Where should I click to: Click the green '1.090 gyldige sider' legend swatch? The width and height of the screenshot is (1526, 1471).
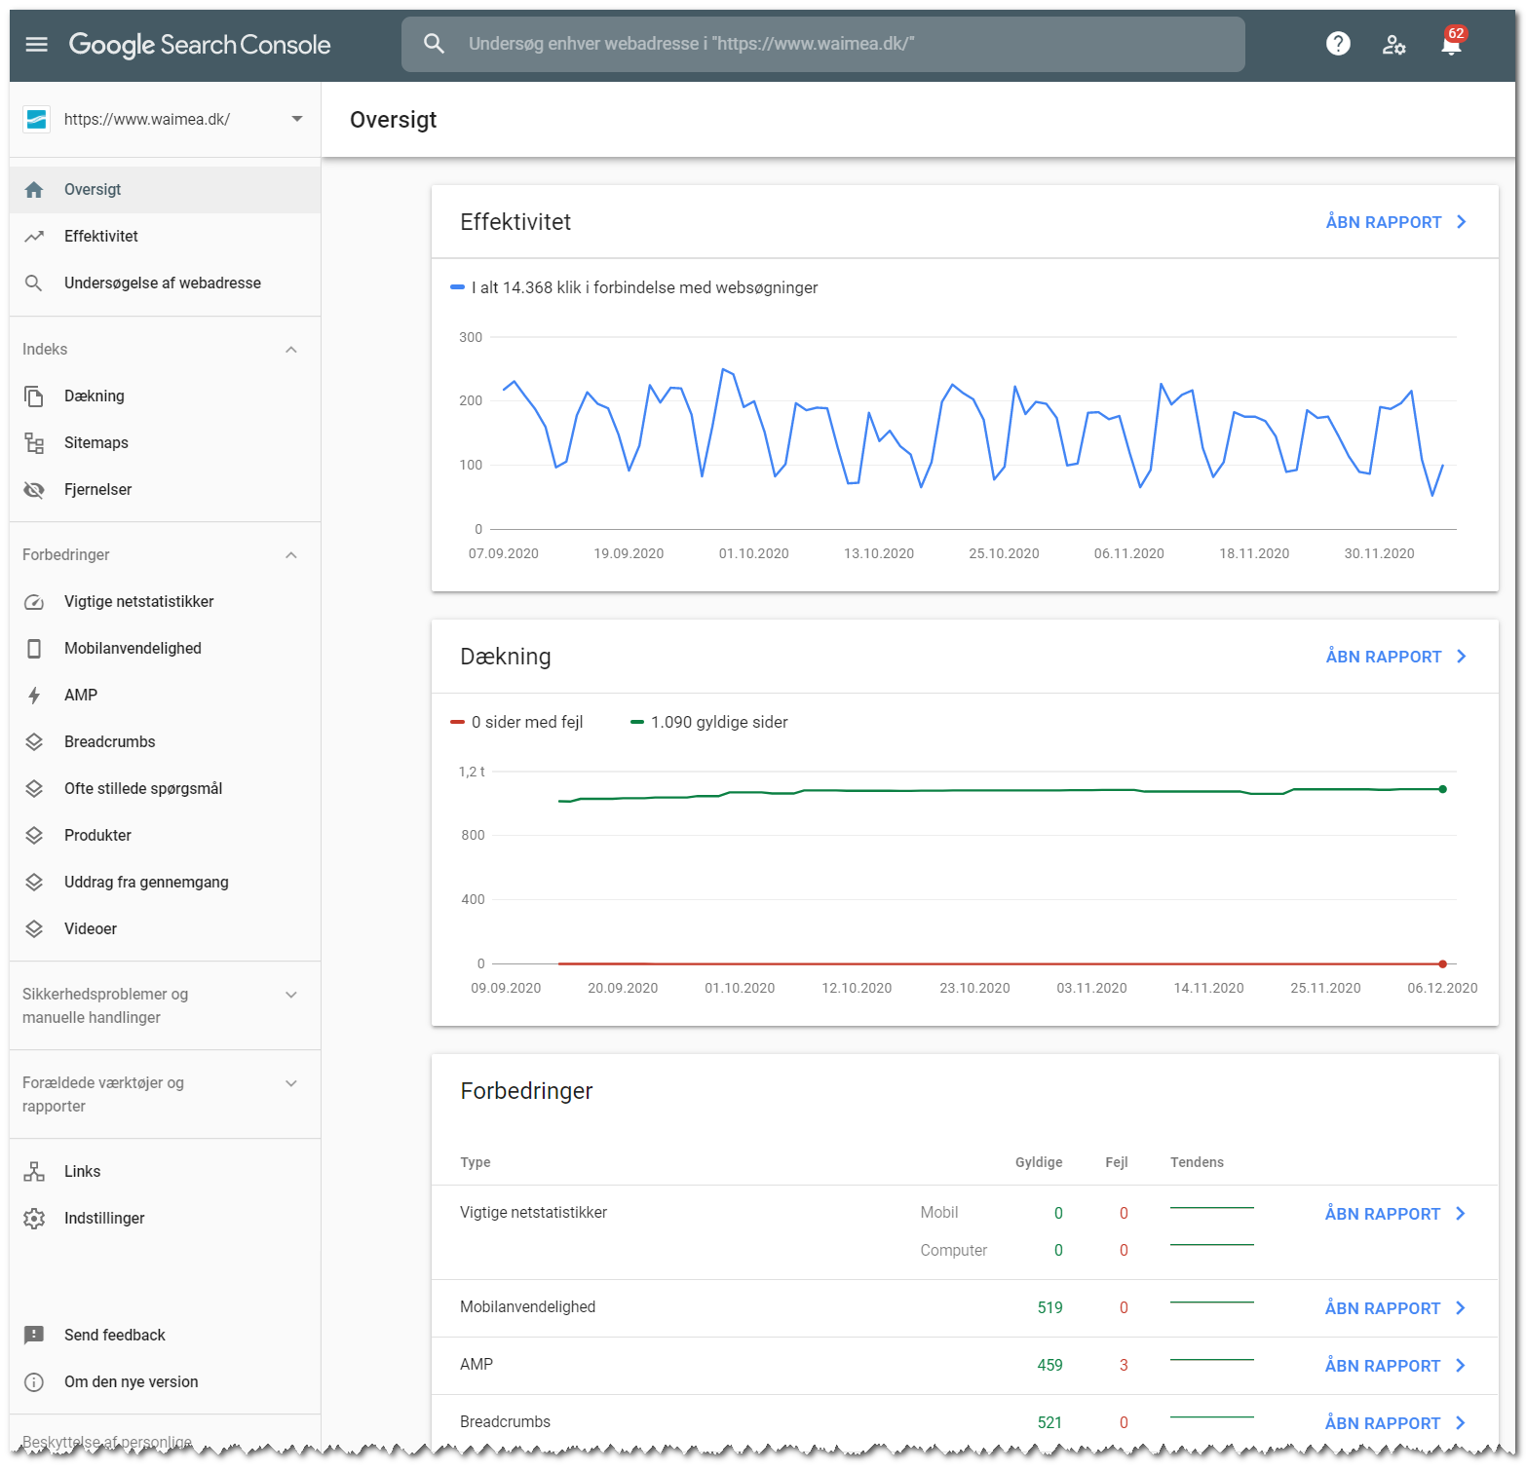point(637,722)
